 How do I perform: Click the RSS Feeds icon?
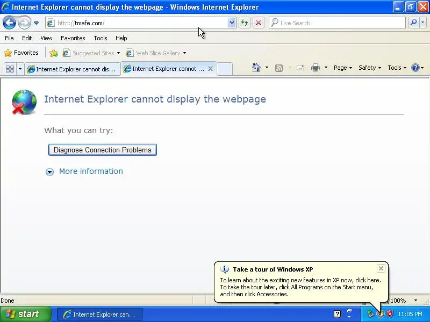pyautogui.click(x=279, y=68)
